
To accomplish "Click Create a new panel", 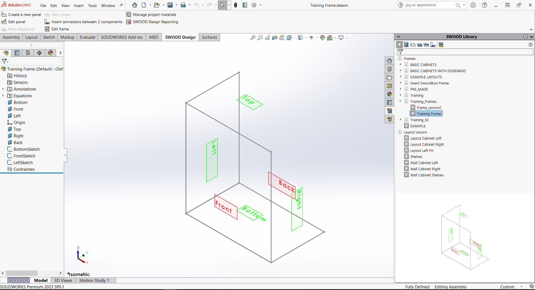I will click(21, 14).
